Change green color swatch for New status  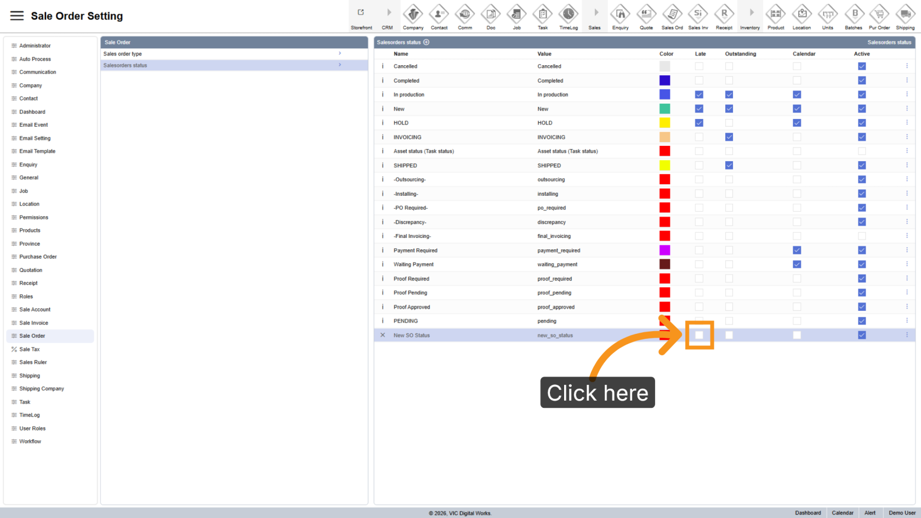tap(664, 109)
